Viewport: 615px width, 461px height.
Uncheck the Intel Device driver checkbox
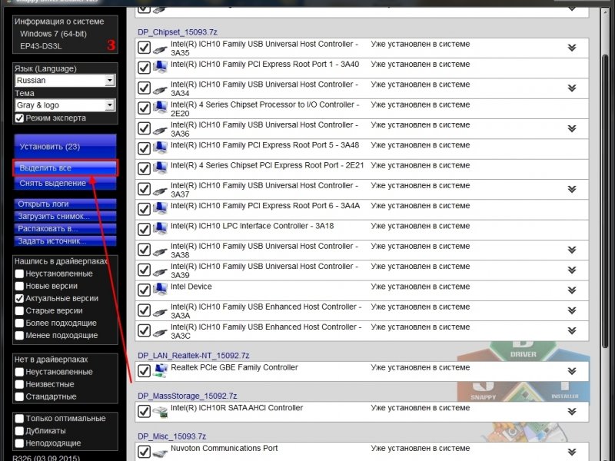[x=144, y=290]
